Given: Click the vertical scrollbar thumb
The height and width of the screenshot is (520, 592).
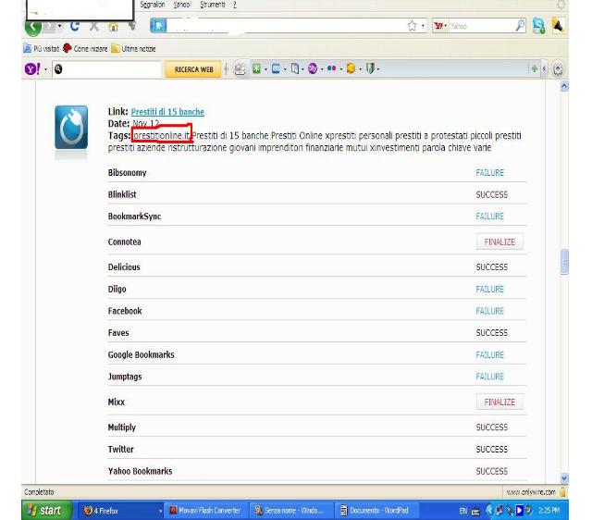Looking at the screenshot, I should click(x=564, y=261).
